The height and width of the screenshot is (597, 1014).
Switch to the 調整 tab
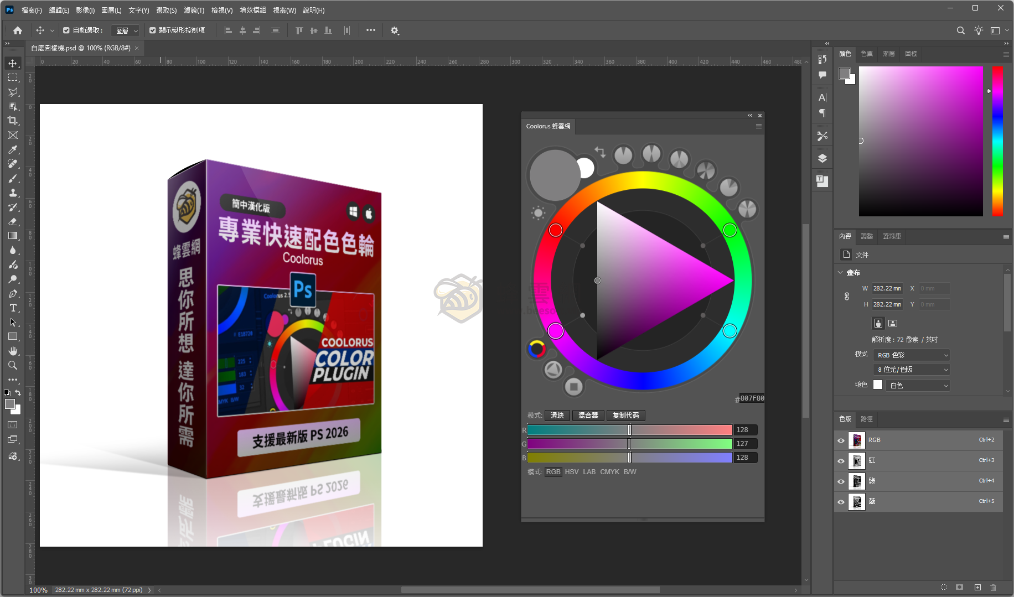(867, 236)
